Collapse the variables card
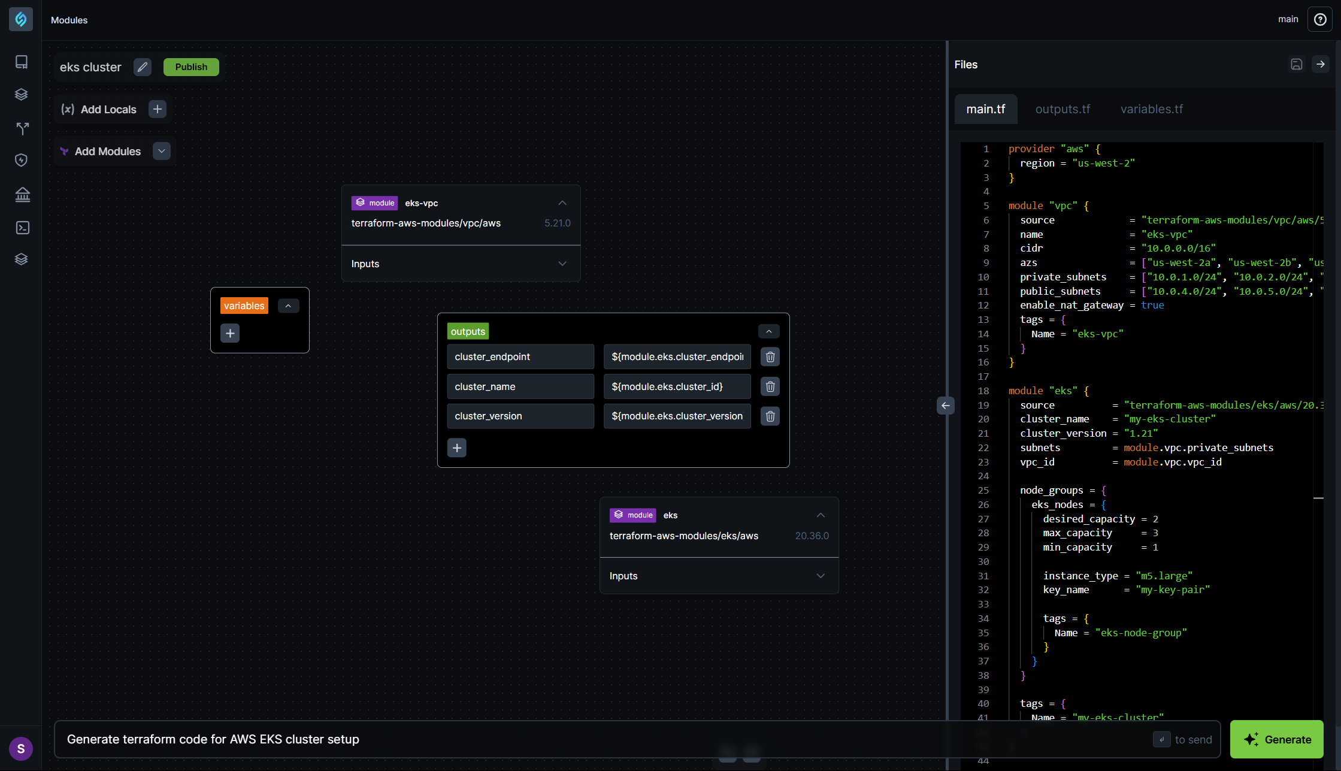 point(288,306)
